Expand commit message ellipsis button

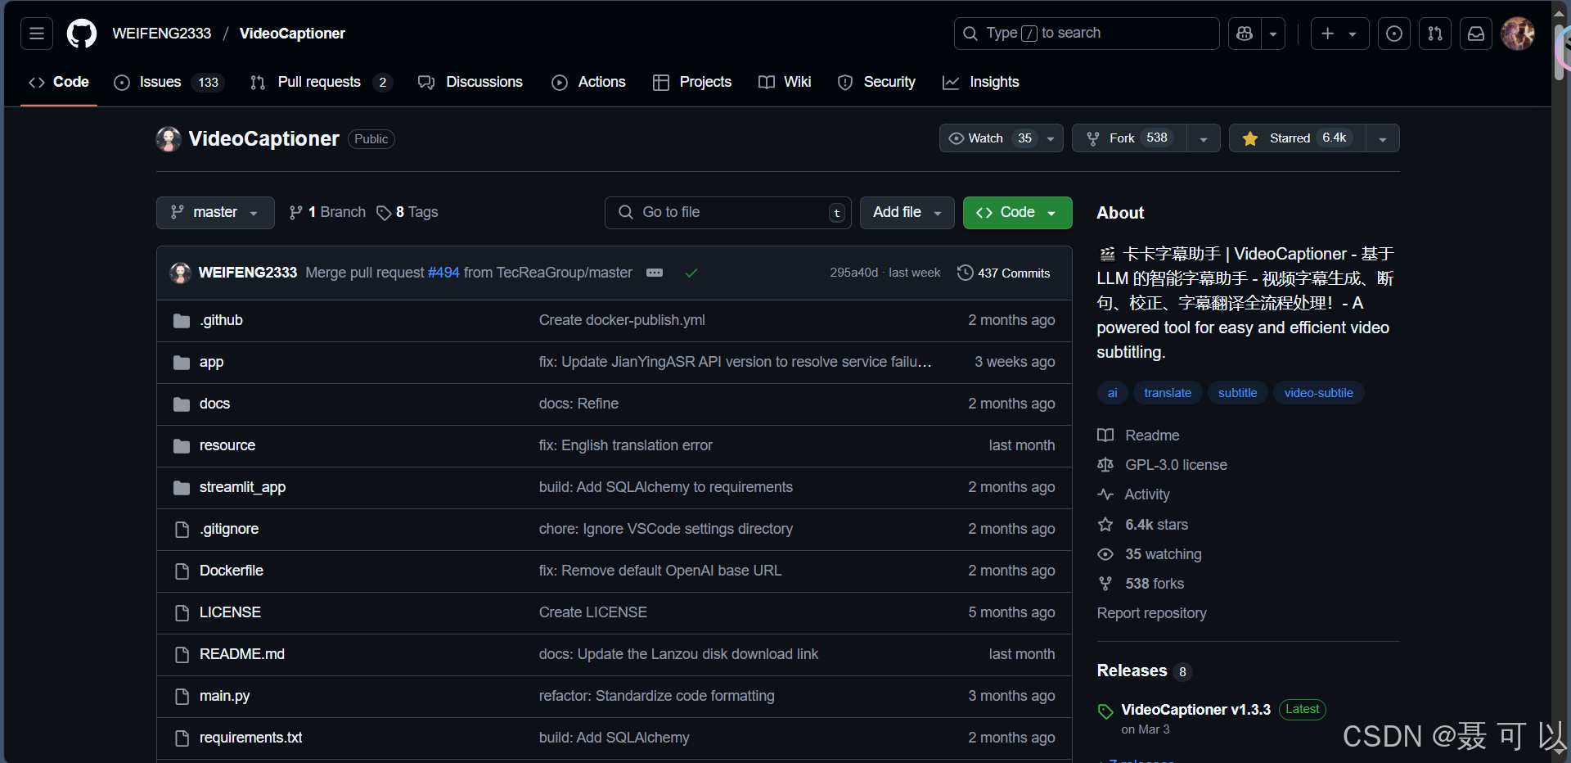click(655, 273)
